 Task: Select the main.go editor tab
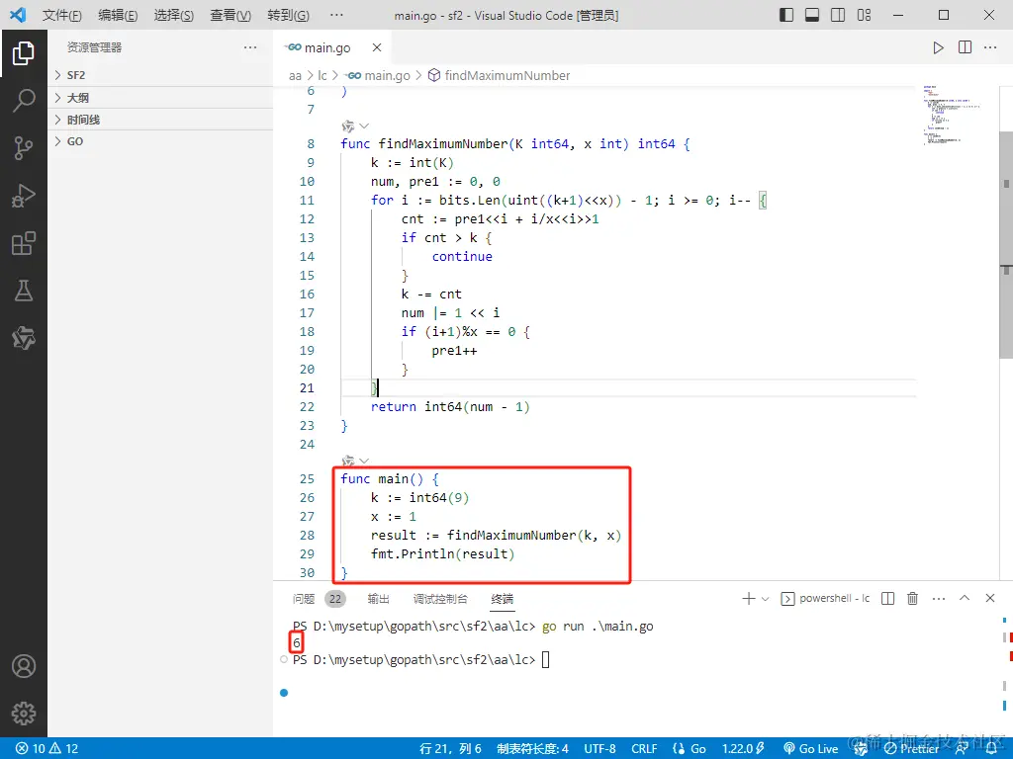[326, 47]
